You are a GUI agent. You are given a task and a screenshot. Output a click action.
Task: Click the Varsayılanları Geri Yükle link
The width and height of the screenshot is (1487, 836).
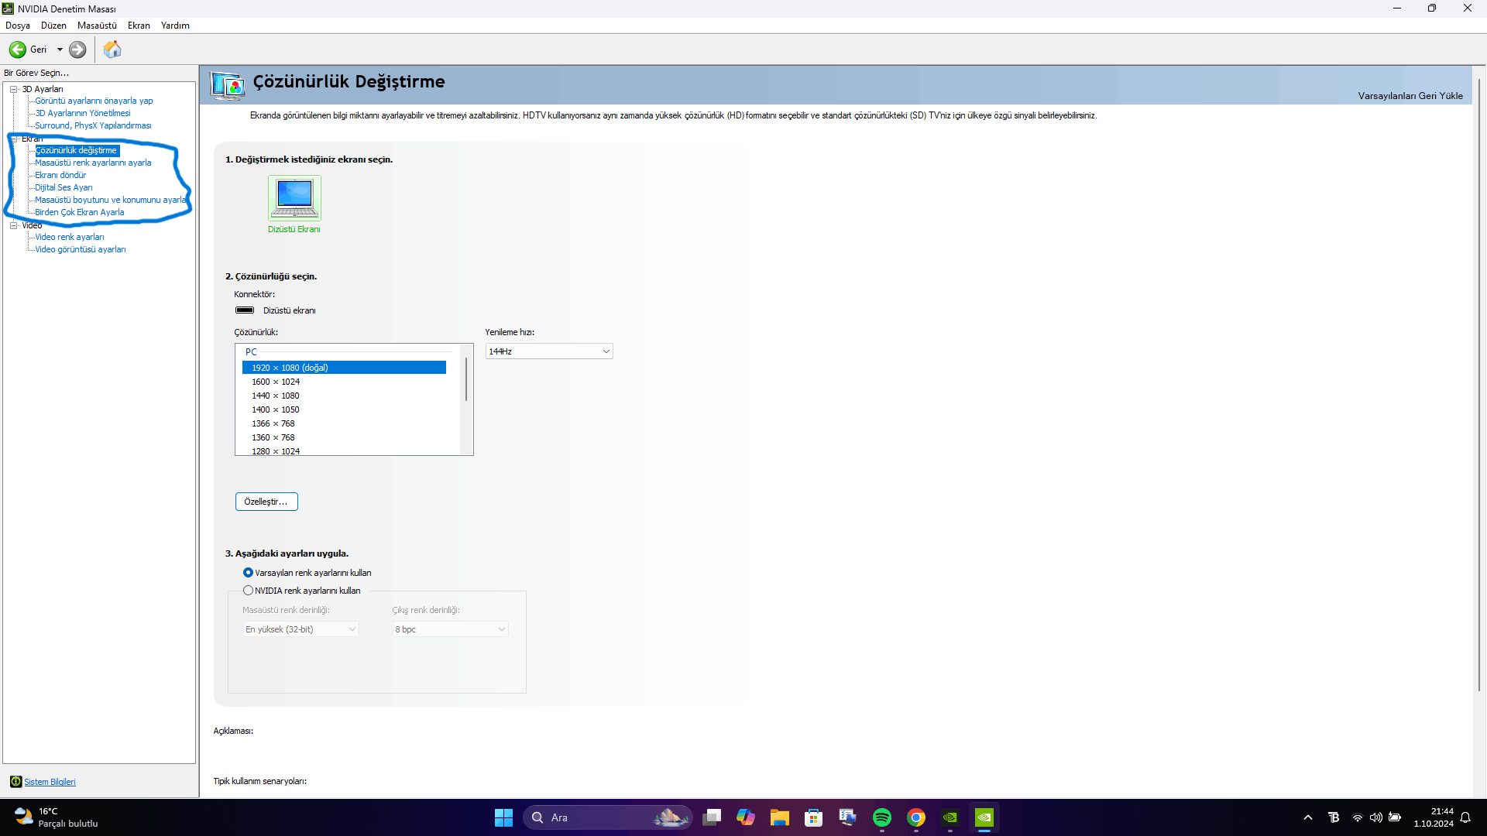(1410, 96)
